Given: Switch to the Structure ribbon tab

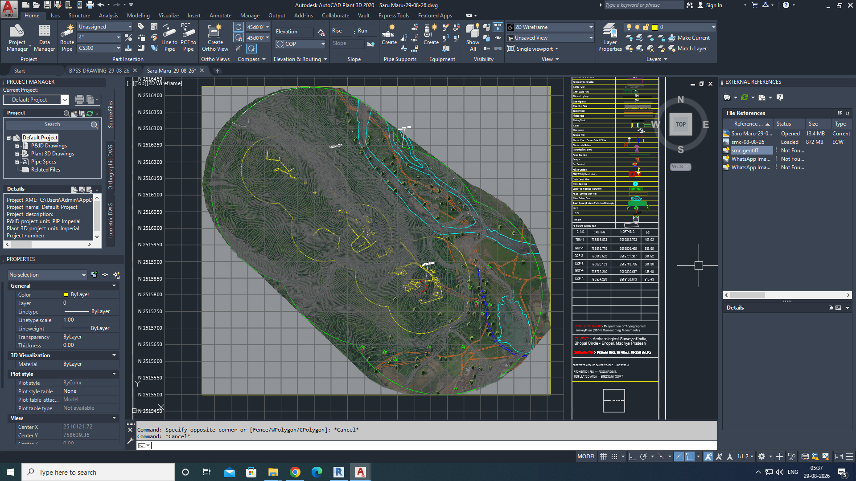Looking at the screenshot, I should (79, 16).
